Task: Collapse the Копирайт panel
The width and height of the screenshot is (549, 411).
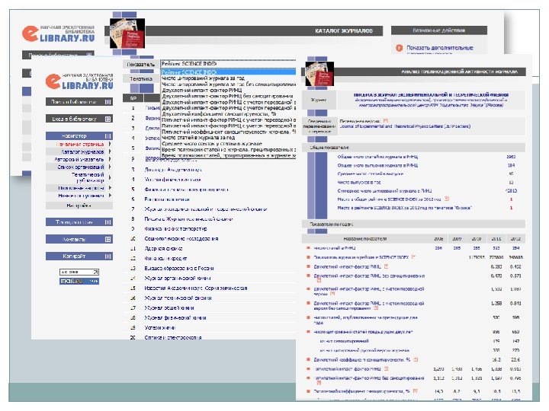Action: coord(108,256)
